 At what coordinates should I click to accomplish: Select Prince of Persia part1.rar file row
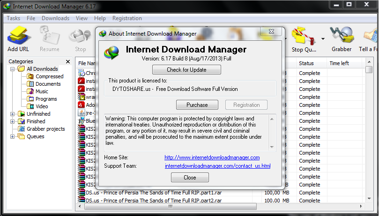tap(220, 193)
